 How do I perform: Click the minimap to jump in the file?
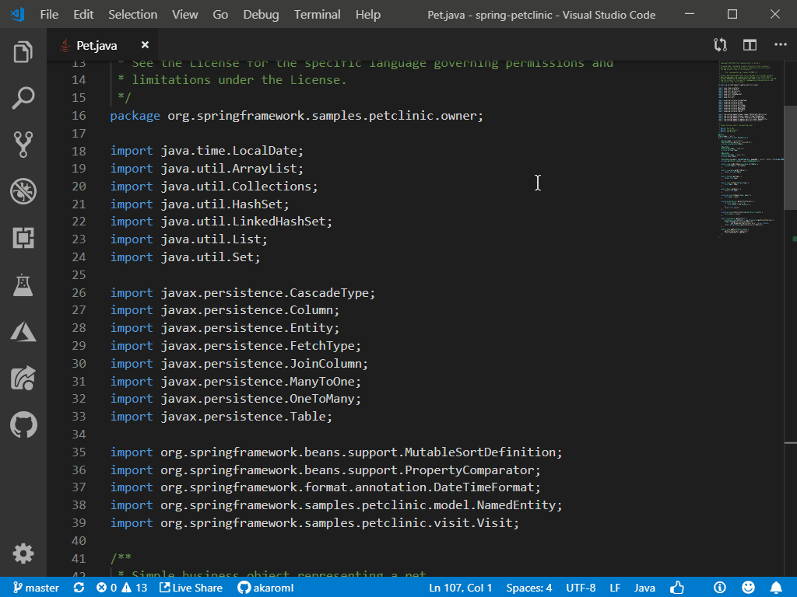747,155
